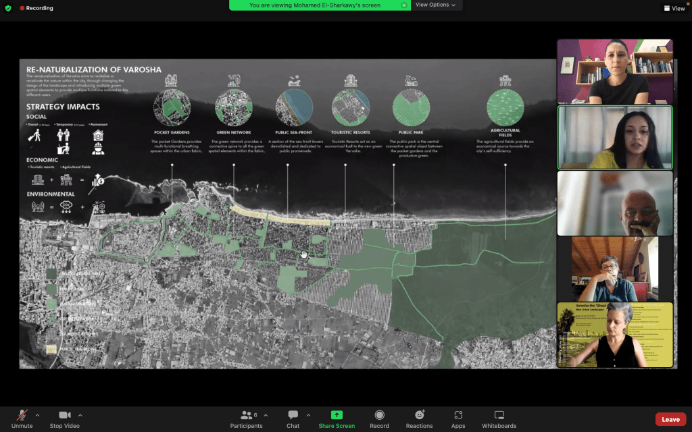
Task: Select the top participant video thumbnail
Action: 614,72
